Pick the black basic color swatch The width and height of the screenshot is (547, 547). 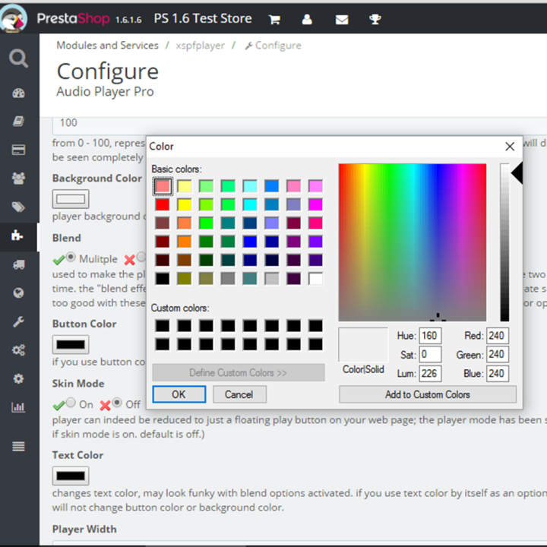[163, 278]
